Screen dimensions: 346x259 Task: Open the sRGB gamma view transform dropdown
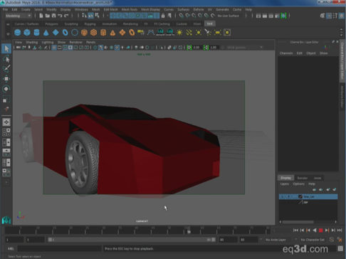pyautogui.click(x=244, y=48)
